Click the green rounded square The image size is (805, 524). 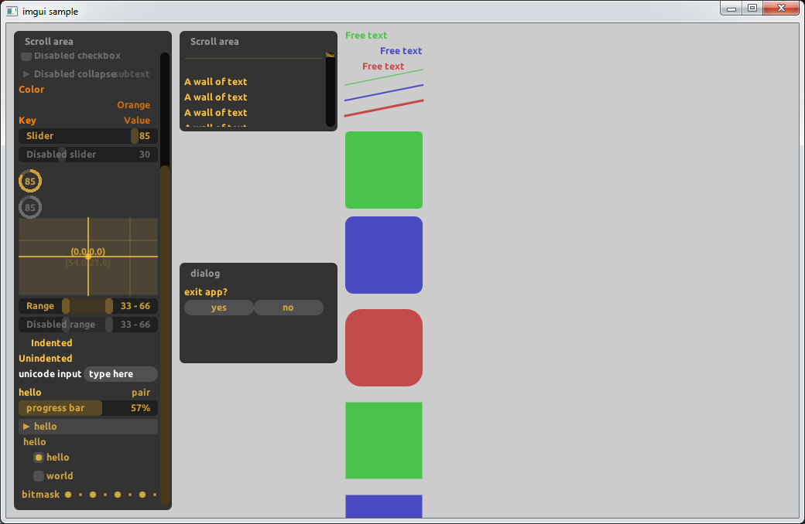pos(384,170)
